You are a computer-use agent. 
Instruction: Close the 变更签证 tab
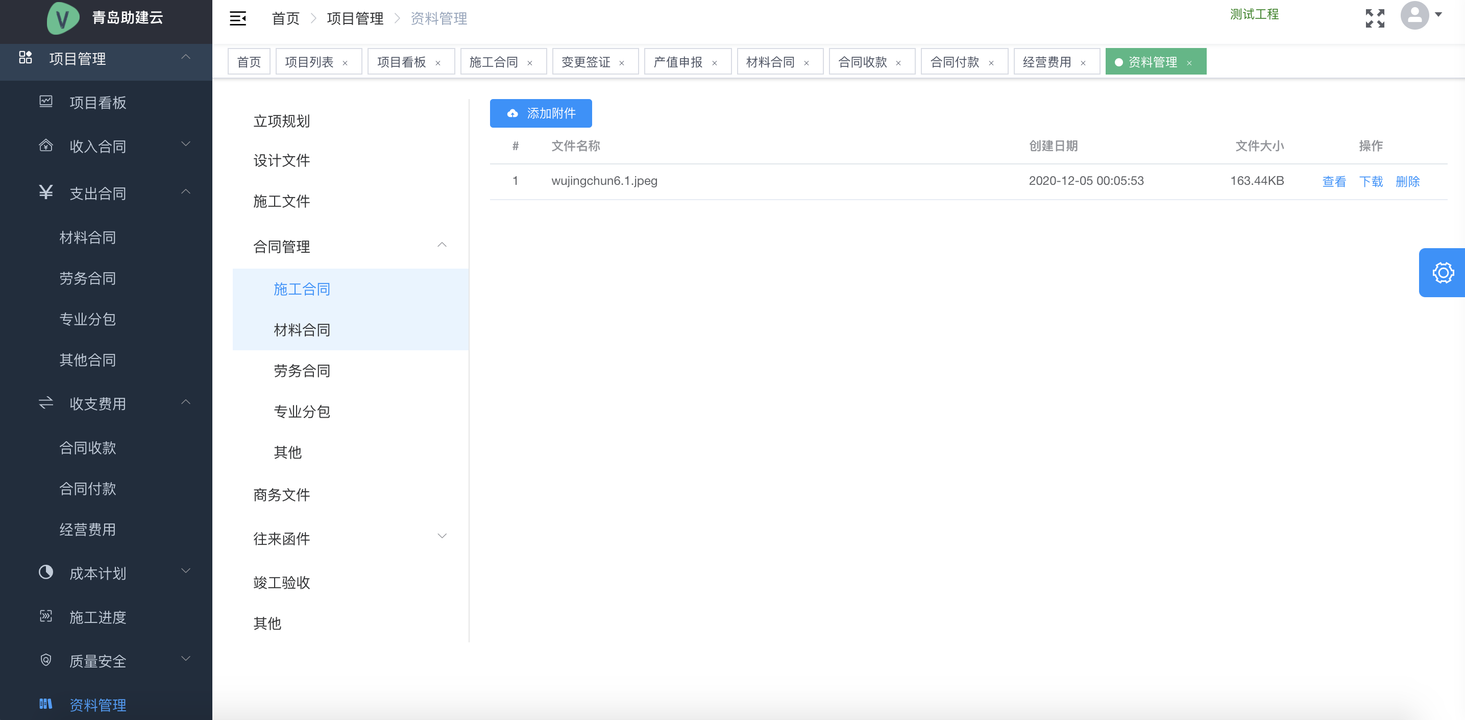tap(622, 63)
